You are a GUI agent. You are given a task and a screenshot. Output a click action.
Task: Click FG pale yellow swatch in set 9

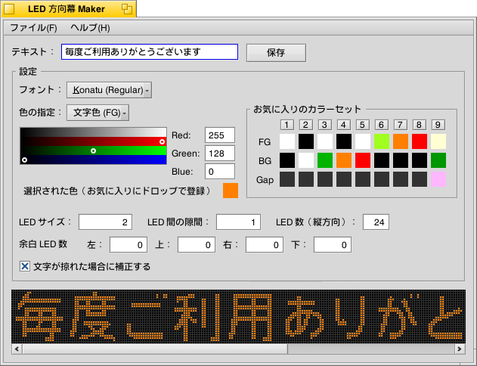[x=438, y=141]
